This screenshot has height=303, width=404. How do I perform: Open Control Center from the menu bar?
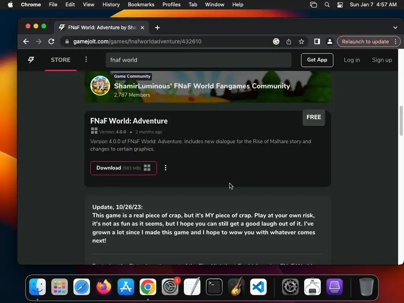point(340,5)
